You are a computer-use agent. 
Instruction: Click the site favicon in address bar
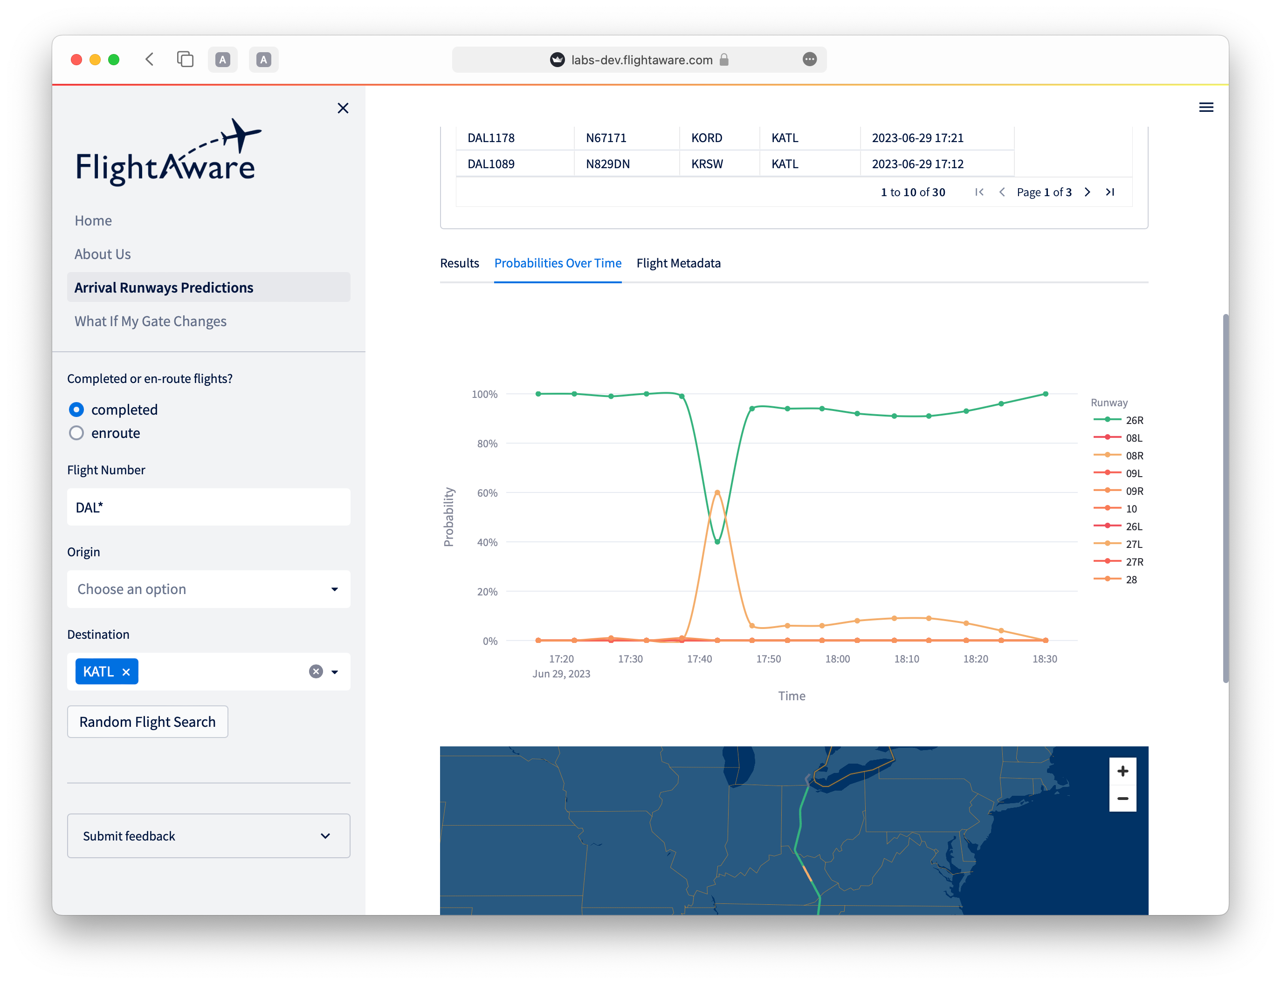(557, 59)
